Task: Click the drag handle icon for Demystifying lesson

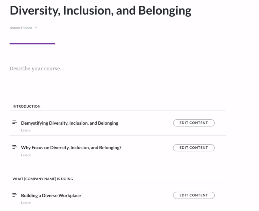Action: [x=15, y=123]
